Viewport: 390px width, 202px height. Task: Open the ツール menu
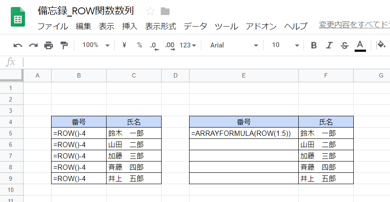pos(226,26)
